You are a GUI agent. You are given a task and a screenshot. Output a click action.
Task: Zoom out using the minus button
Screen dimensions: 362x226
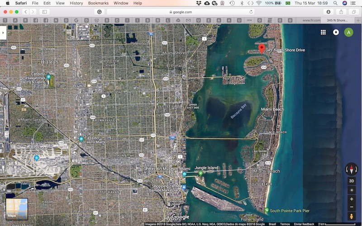pos(352,207)
